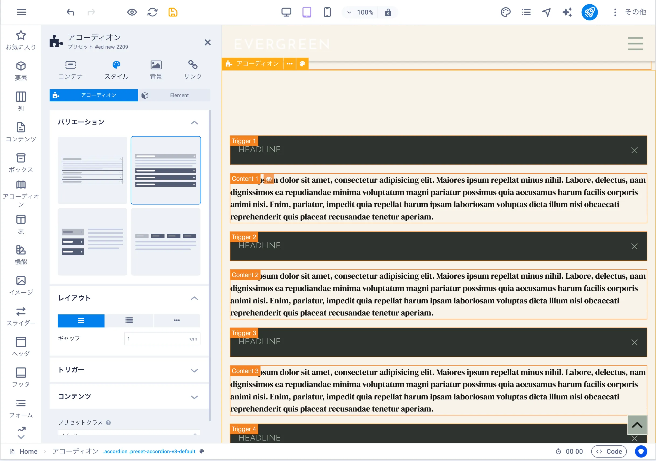Choose the side tabs accordion variation thumbnail

pyautogui.click(x=92, y=242)
